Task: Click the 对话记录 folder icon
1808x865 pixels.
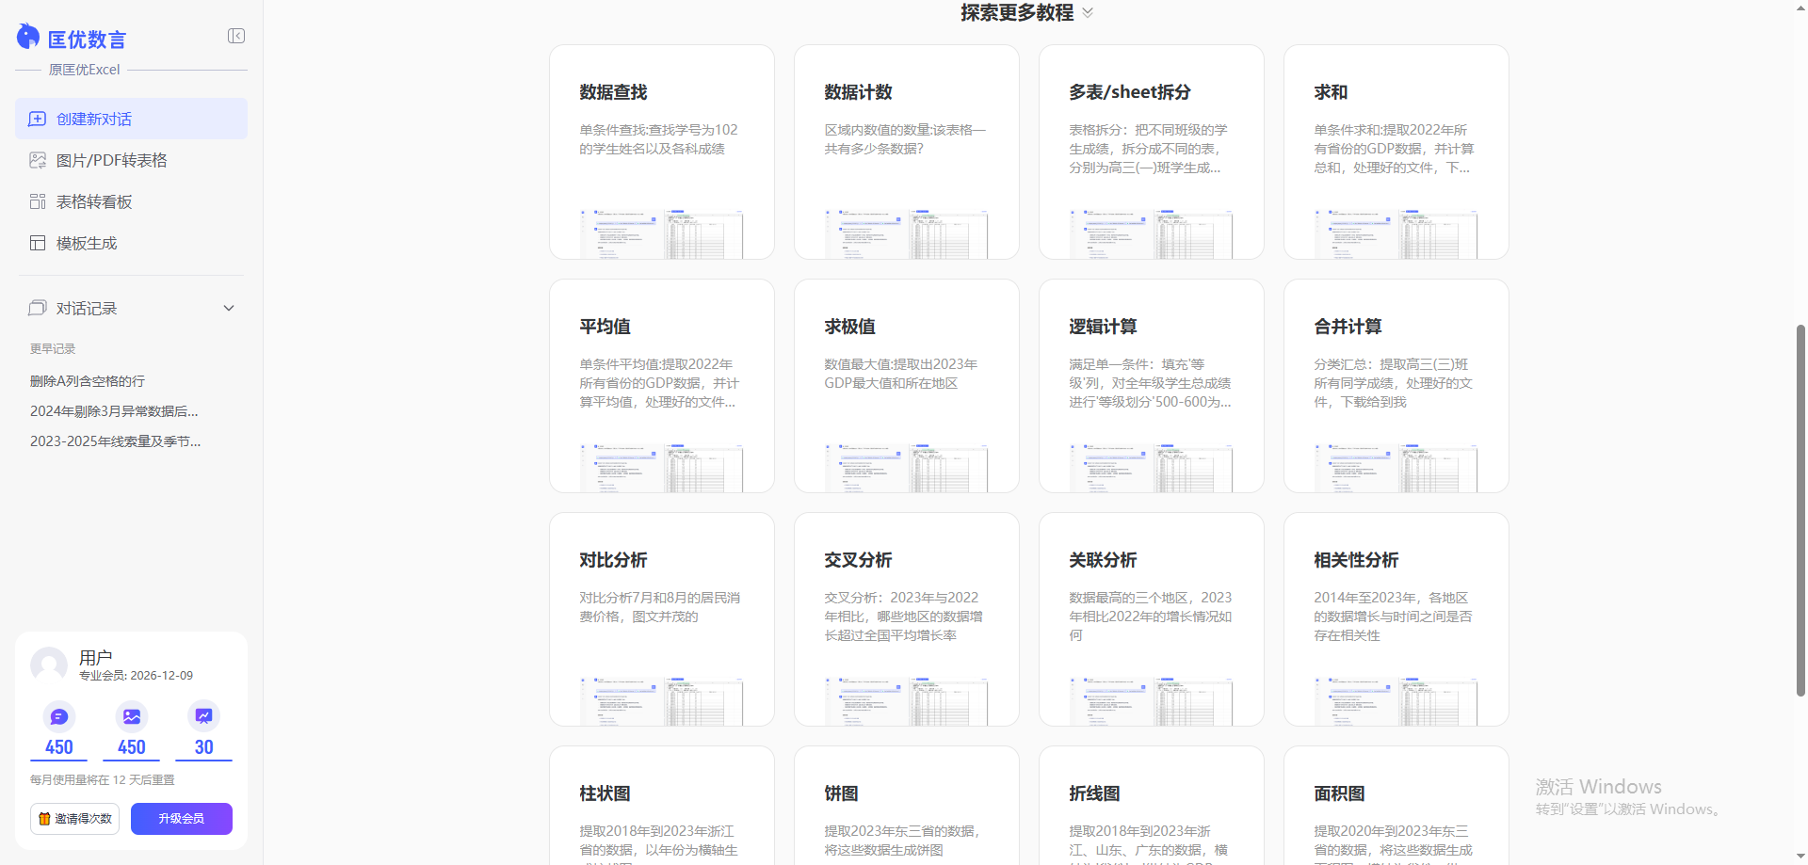Action: click(37, 308)
